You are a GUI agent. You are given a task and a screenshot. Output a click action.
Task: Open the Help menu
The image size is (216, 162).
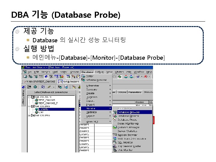[x=149, y=72]
